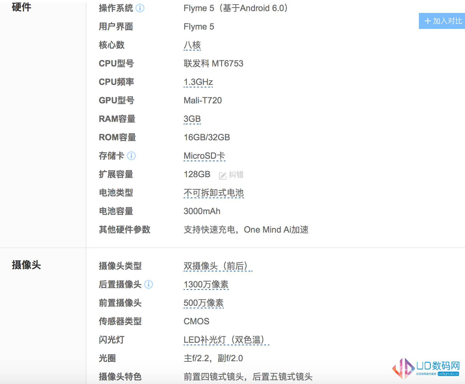Click the 16GB/32GB value
The height and width of the screenshot is (384, 465).
207,137
